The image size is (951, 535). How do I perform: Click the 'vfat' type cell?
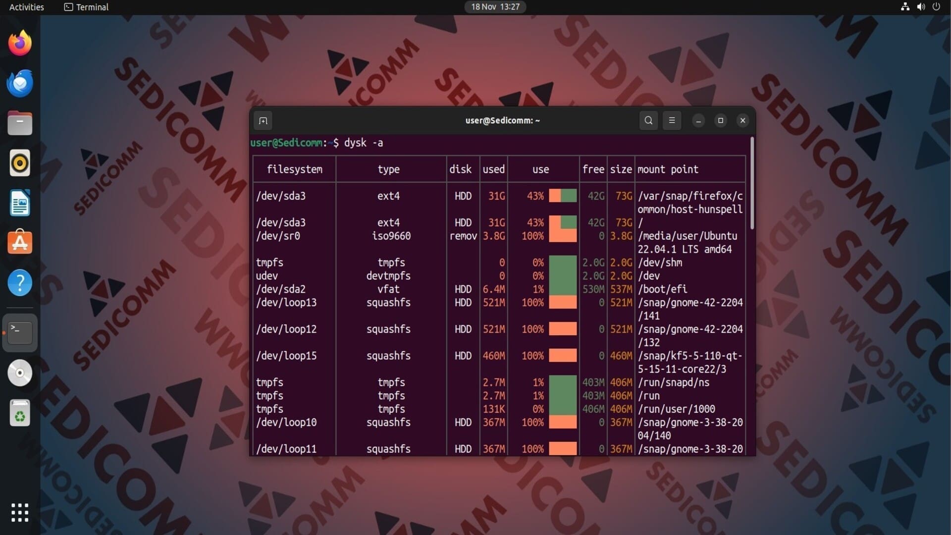tap(388, 289)
